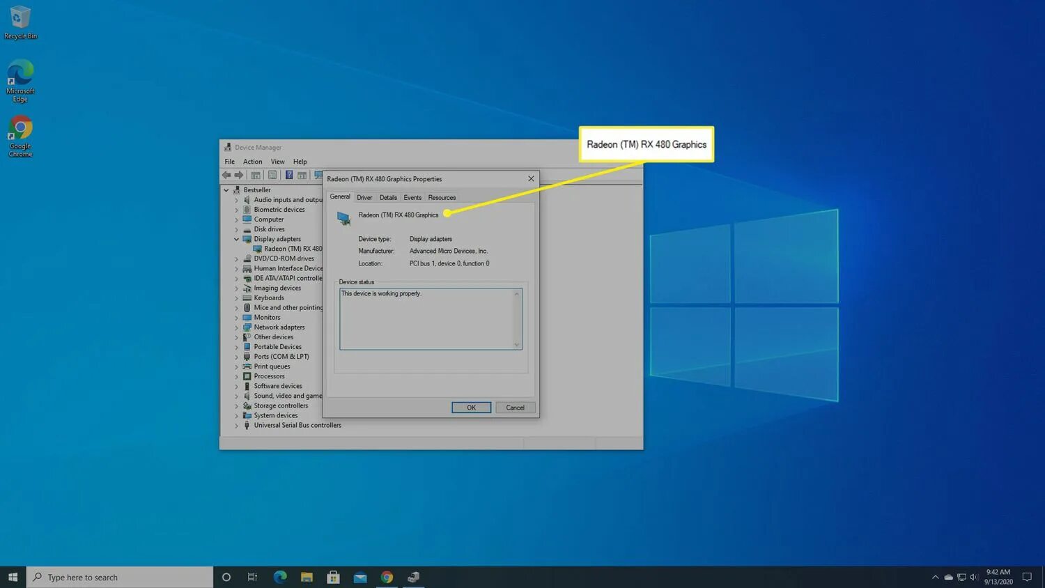The width and height of the screenshot is (1045, 588).
Task: Click the display adapter icon in Properties dialog
Action: (343, 218)
